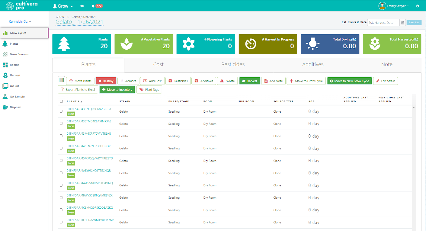Switch to the Cost tab

(x=158, y=65)
